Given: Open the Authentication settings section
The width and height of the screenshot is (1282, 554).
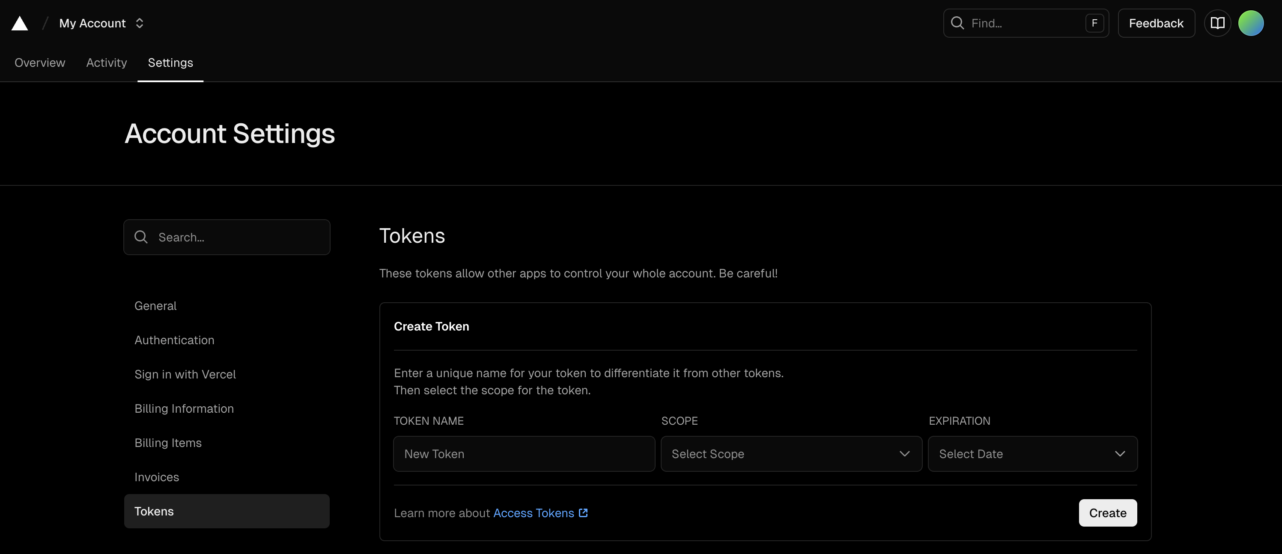Looking at the screenshot, I should pos(174,340).
